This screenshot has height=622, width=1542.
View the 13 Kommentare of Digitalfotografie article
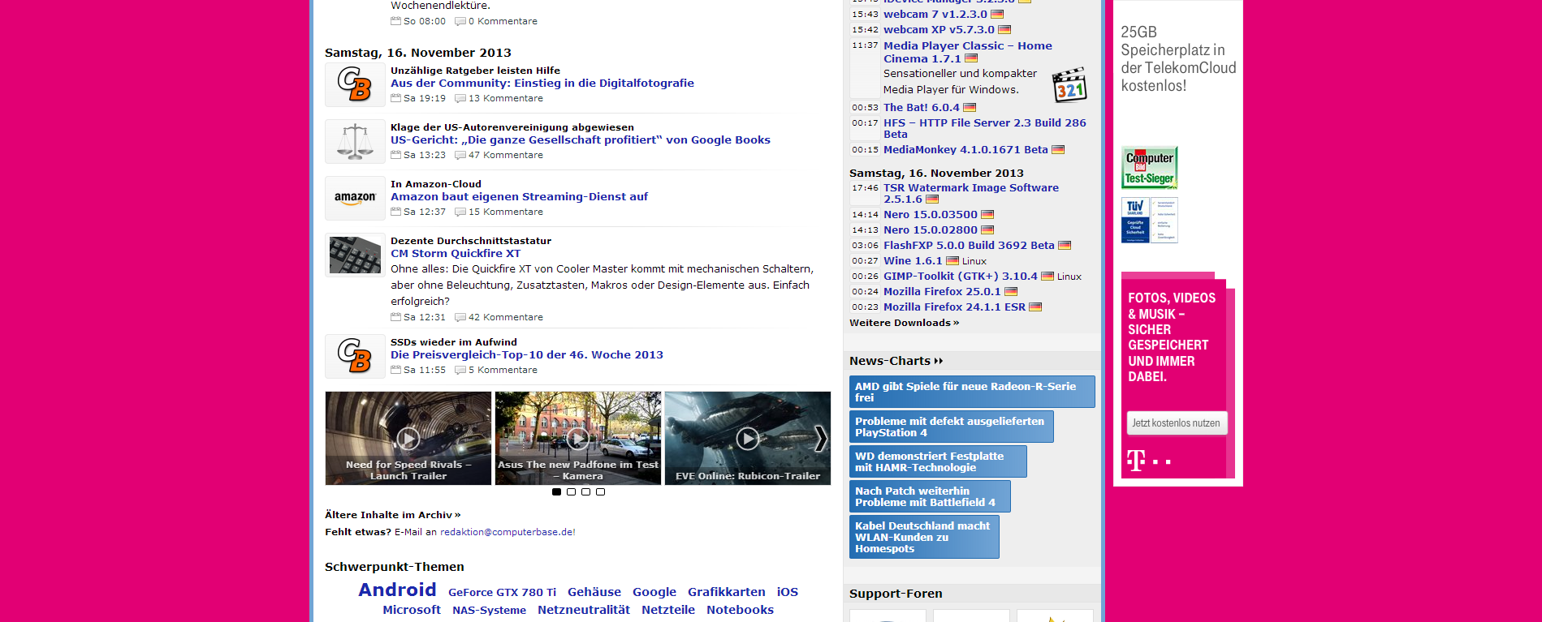505,98
